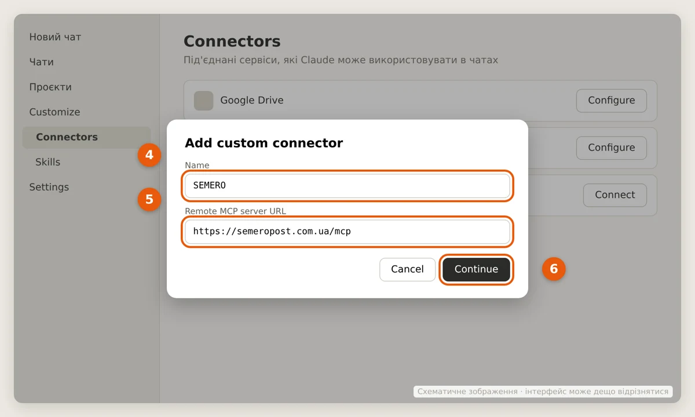The image size is (695, 417).
Task: Click the description text under Connectors heading
Action: [341, 60]
